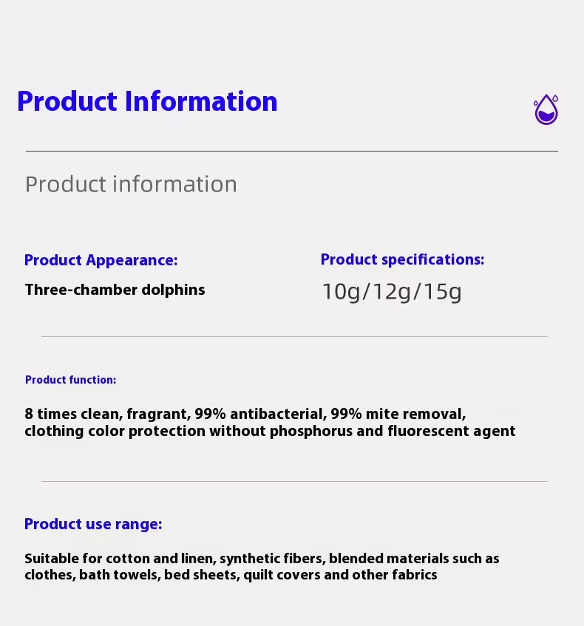The width and height of the screenshot is (584, 626).
Task: Click the dark divider line under the heading
Action: pyautogui.click(x=292, y=151)
